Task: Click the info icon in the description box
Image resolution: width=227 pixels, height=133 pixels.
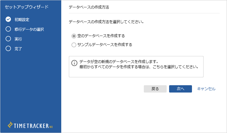Action: pyautogui.click(x=74, y=63)
